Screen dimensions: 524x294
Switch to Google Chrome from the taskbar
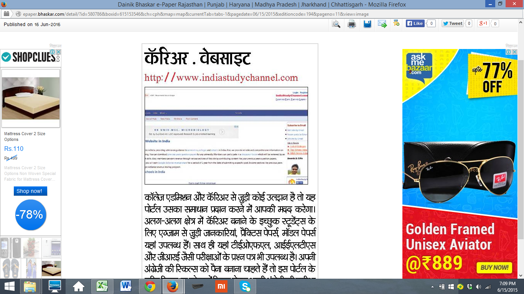coord(150,286)
